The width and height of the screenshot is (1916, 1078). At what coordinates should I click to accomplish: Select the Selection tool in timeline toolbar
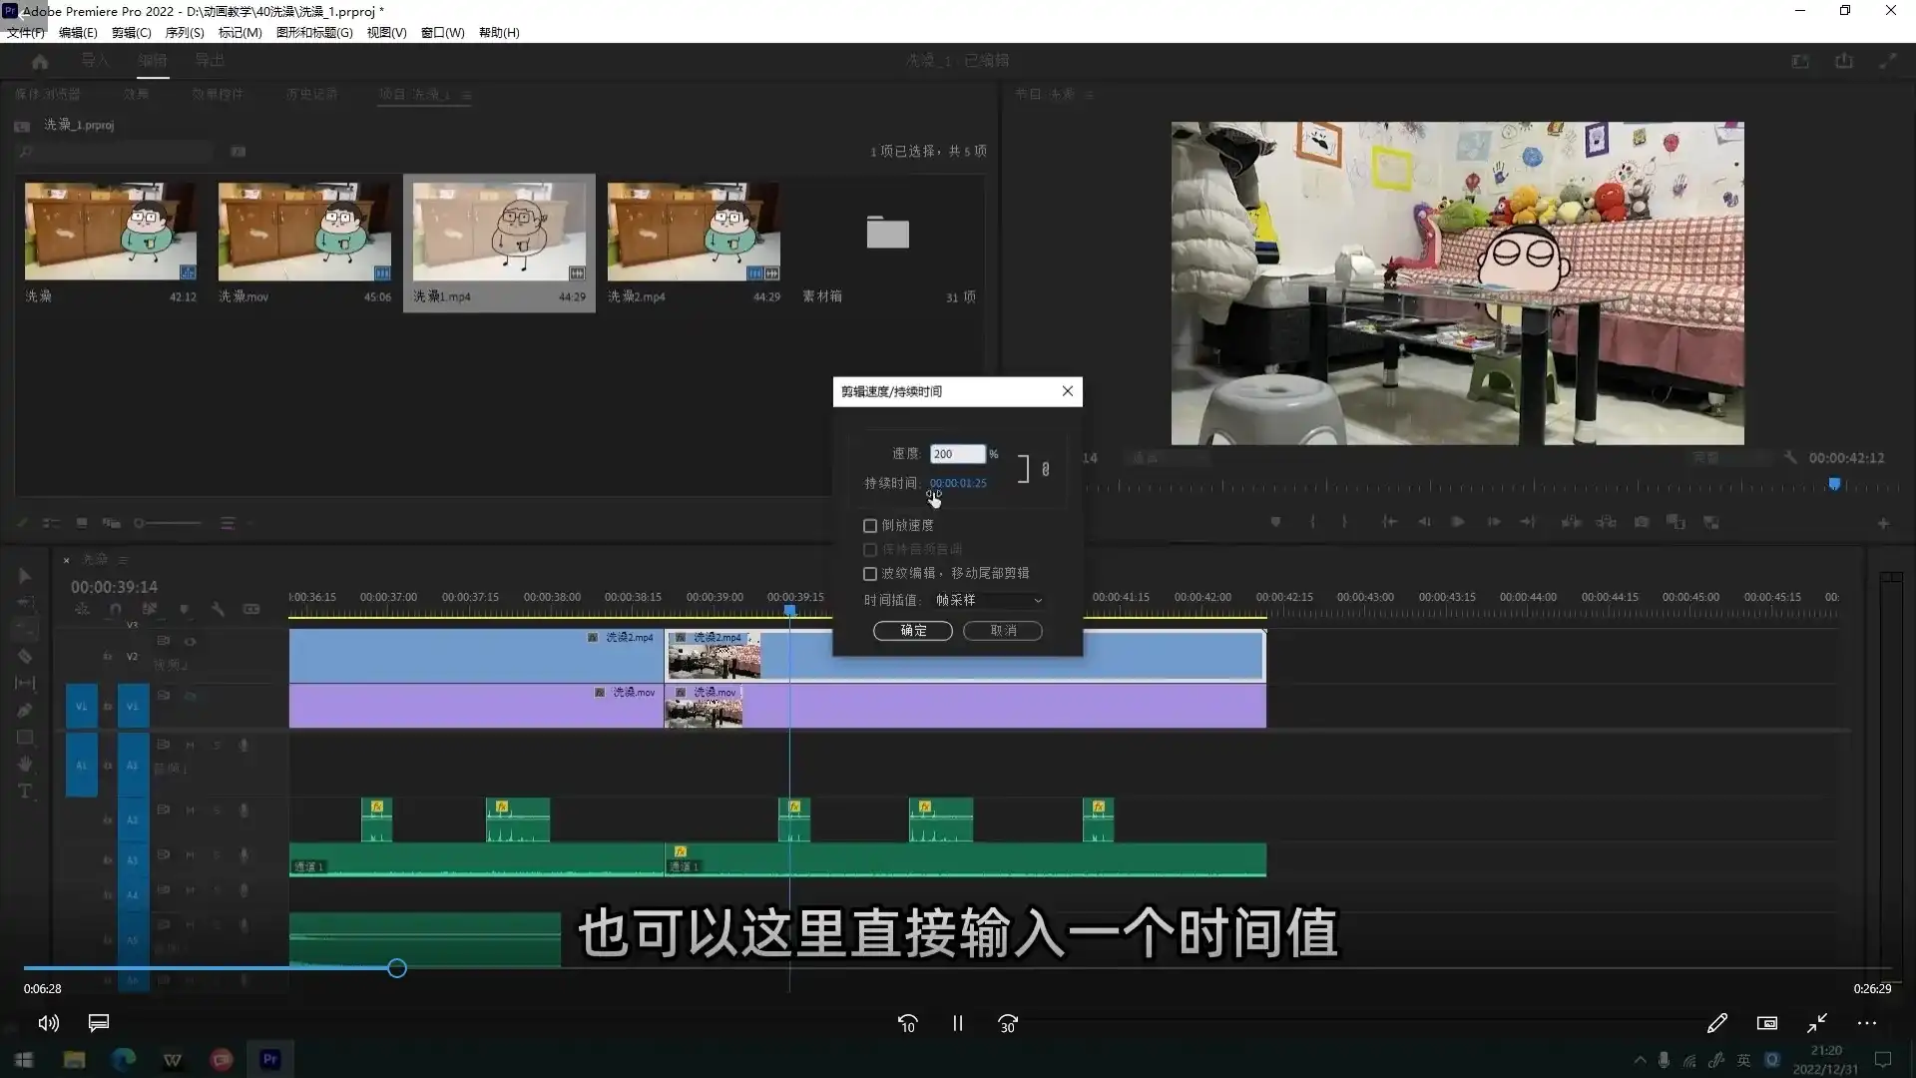(x=25, y=577)
